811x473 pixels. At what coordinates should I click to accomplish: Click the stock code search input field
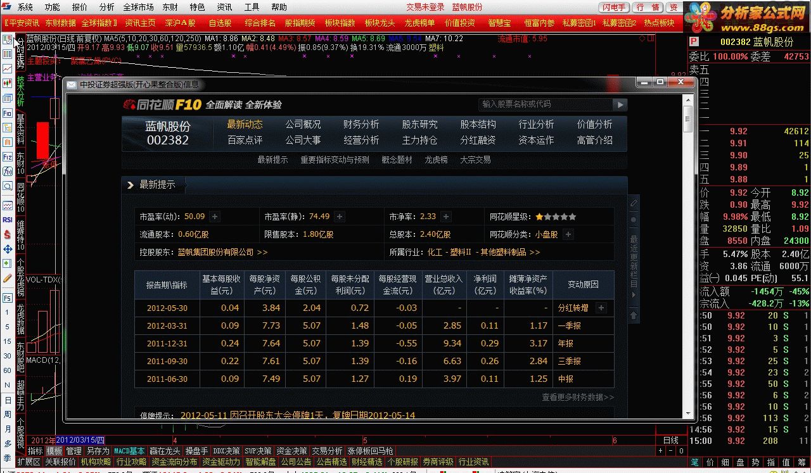coord(544,104)
